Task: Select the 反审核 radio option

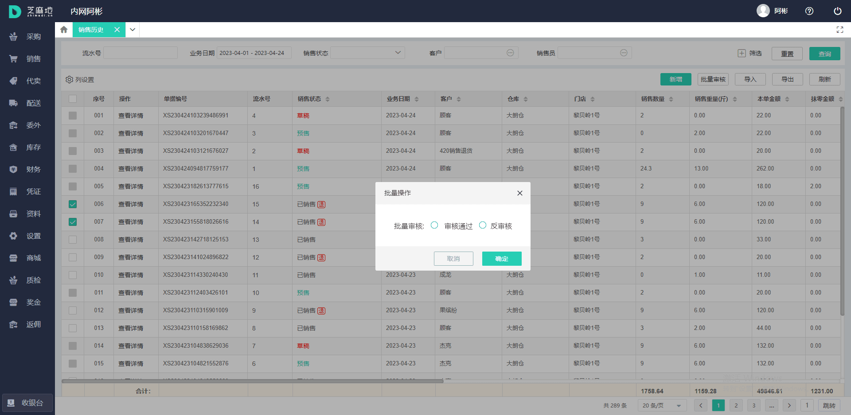Action: [483, 225]
